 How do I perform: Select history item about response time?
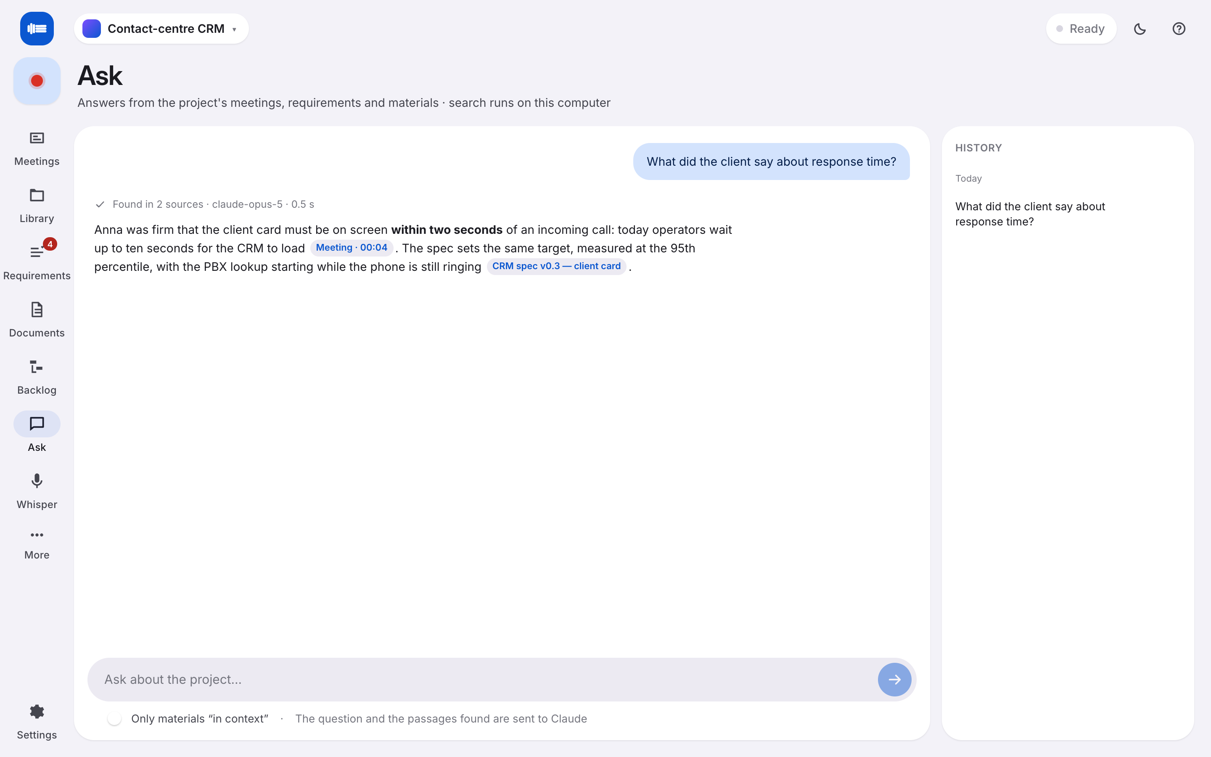point(1030,214)
